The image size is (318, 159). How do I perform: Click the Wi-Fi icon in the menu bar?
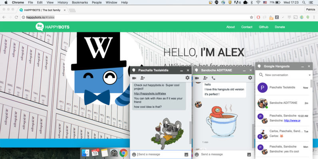click(x=258, y=2)
